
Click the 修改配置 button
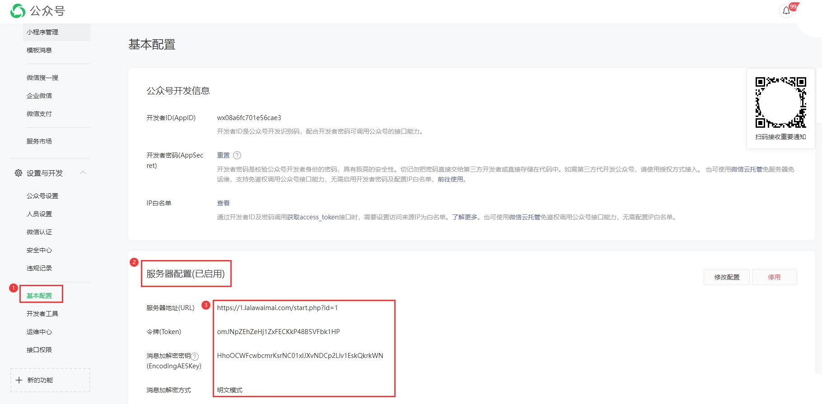(x=727, y=277)
